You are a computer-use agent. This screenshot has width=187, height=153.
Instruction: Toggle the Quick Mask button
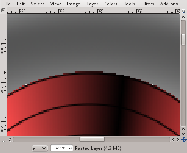point(4,140)
